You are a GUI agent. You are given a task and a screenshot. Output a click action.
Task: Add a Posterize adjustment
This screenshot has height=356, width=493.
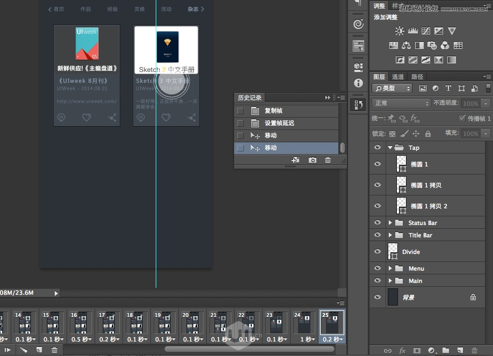click(413, 60)
